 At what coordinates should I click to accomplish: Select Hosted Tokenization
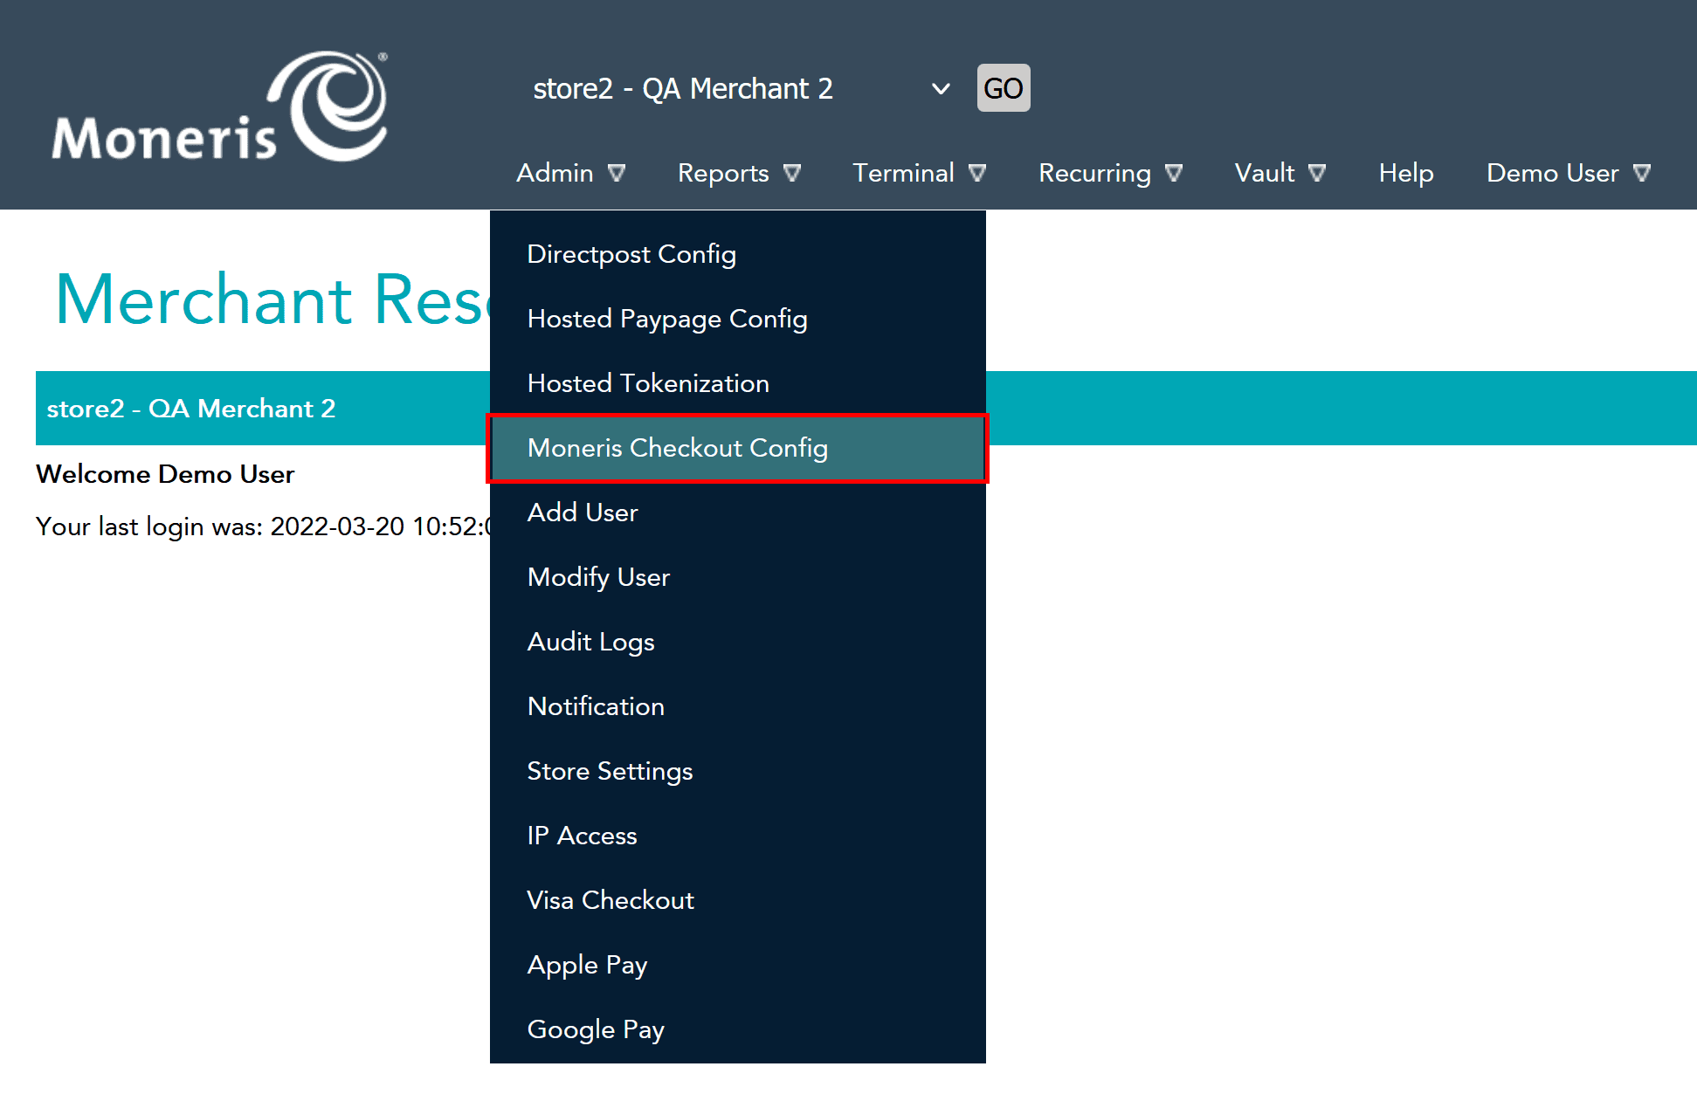(648, 382)
